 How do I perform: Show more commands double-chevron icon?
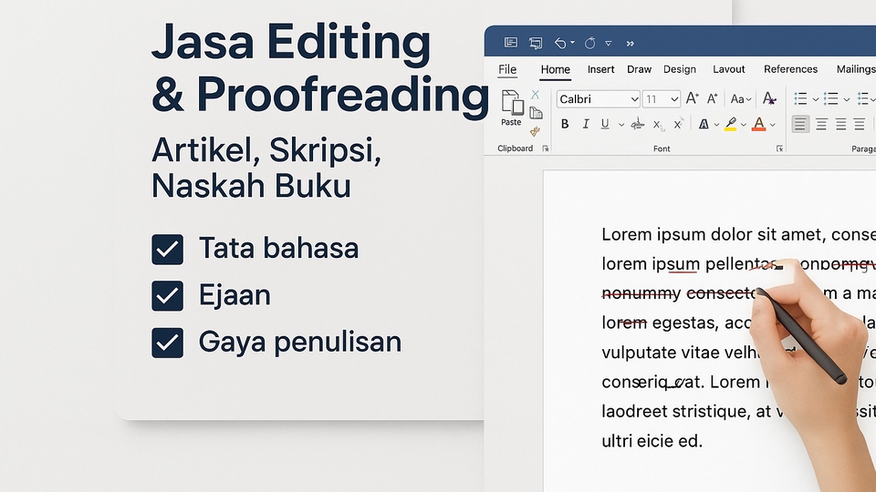tap(631, 44)
